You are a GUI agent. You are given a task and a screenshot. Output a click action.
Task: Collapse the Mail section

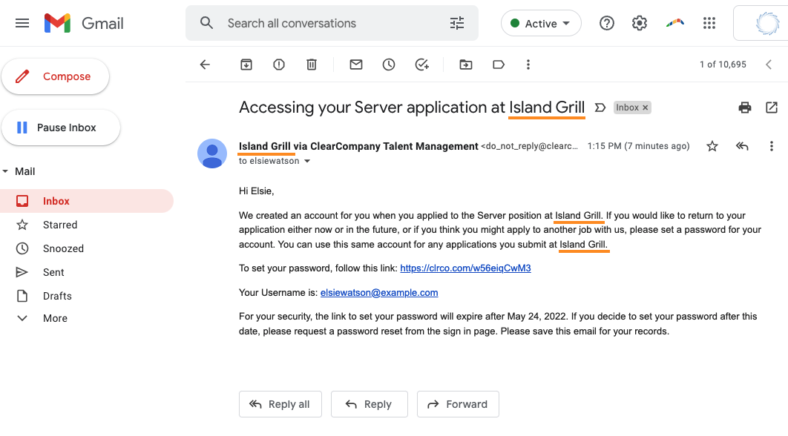[x=5, y=171]
